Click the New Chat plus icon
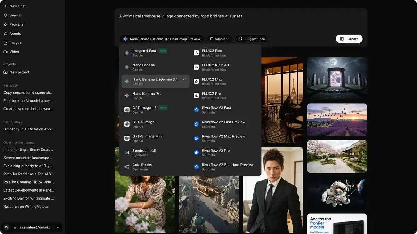Screen dimensions: 417x234 [6, 6]
